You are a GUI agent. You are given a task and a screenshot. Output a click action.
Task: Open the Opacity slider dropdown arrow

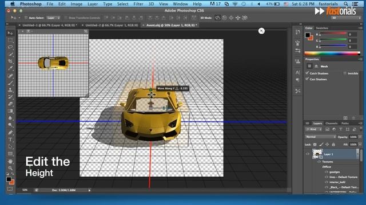tap(360, 137)
